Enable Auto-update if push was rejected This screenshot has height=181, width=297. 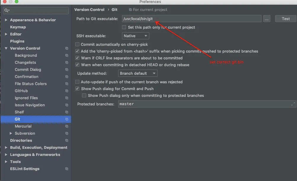77,82
